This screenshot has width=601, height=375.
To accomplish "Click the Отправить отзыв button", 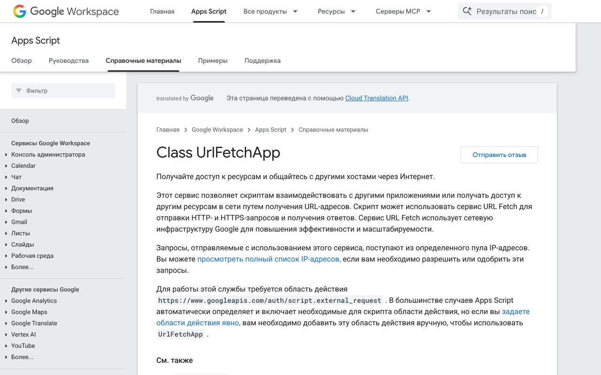I will 499,155.
